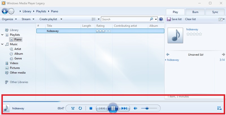Click the search magnifier icon
Screen dimensions: 226x115
pyautogui.click(x=151, y=19)
